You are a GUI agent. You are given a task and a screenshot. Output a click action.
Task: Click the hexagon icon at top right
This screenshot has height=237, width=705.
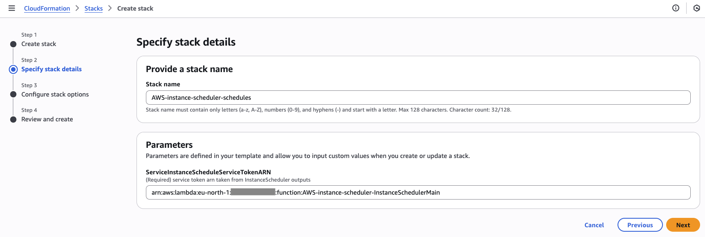point(696,8)
